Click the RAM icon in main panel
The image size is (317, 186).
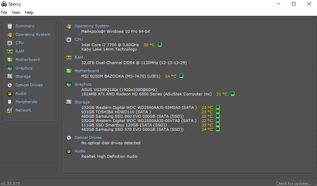pos(69,58)
